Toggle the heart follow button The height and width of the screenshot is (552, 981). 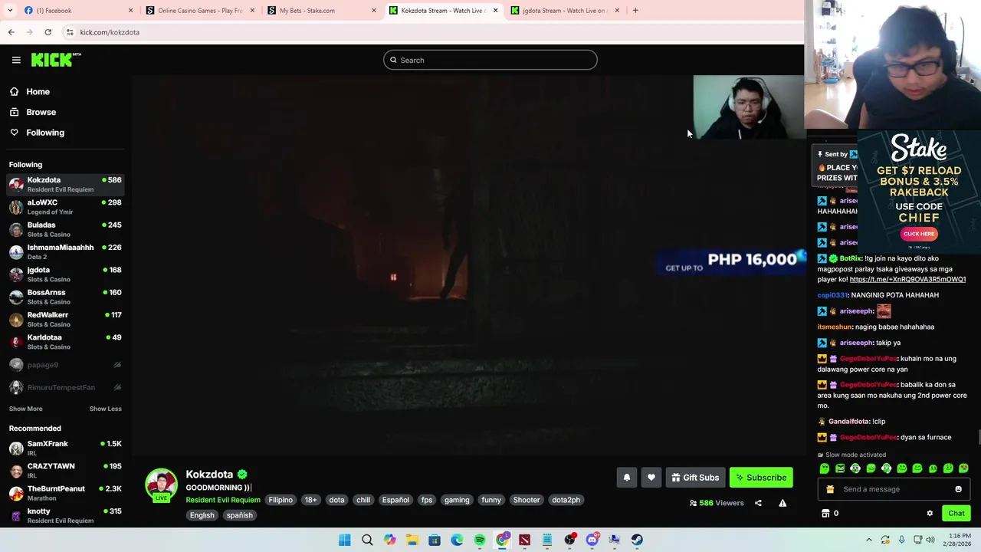pyautogui.click(x=651, y=478)
